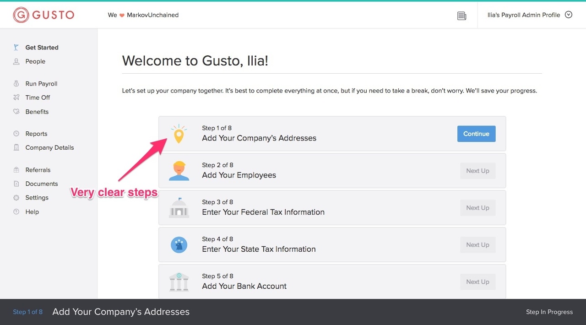Open Company Details page
Viewport: 586px width, 325px height.
click(49, 147)
